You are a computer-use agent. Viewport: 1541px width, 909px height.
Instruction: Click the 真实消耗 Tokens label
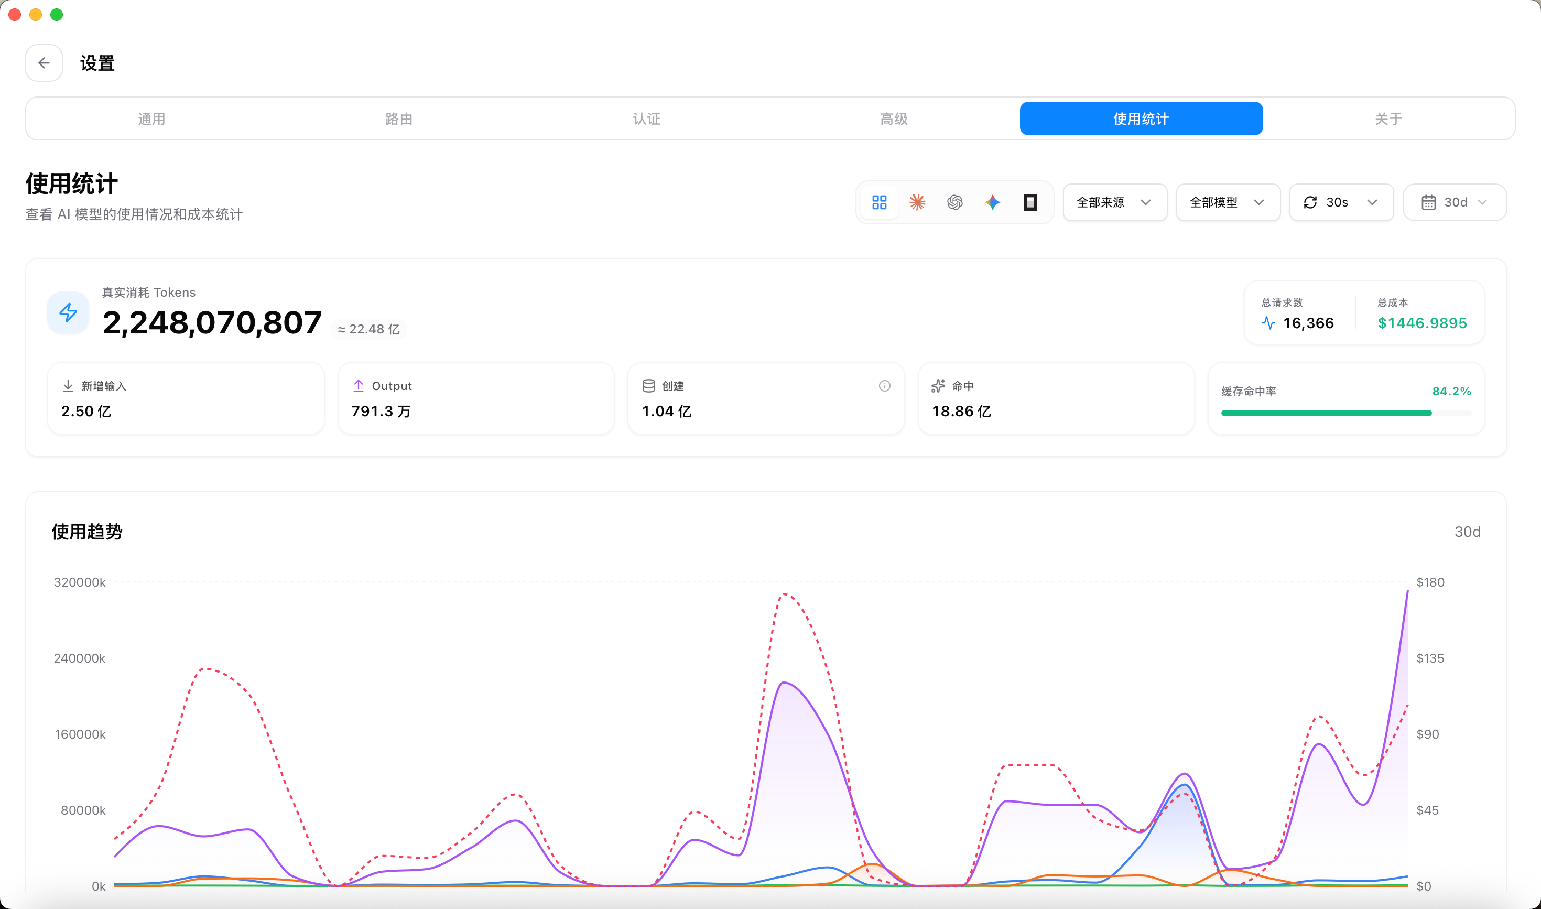pos(149,292)
